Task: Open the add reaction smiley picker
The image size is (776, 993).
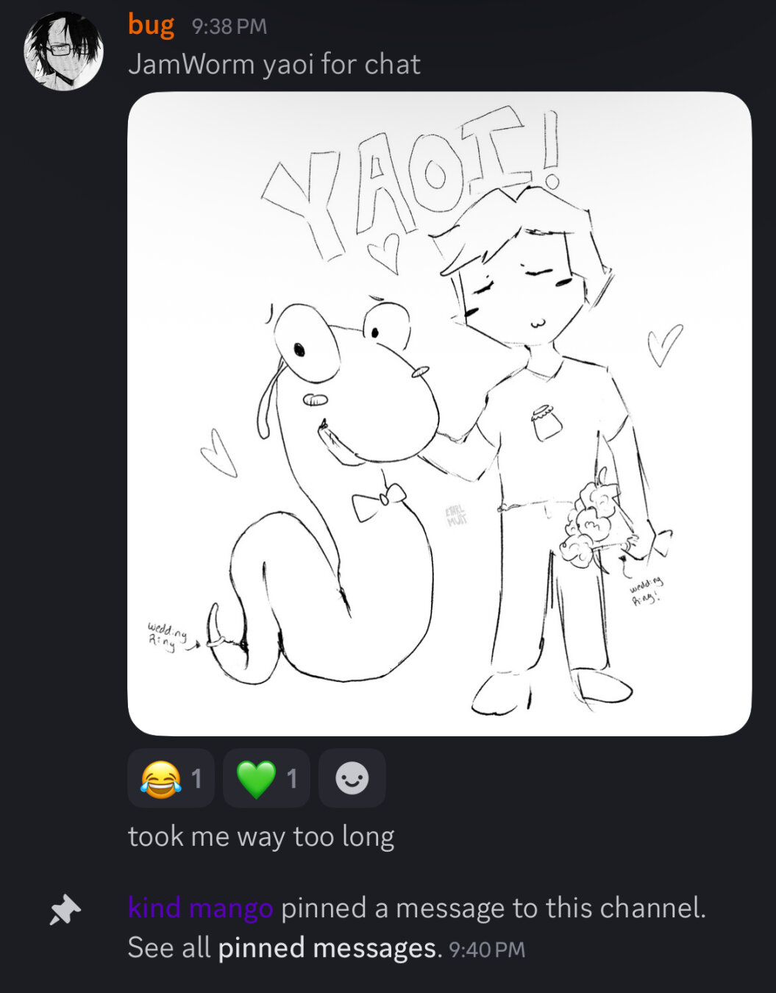Action: point(352,778)
